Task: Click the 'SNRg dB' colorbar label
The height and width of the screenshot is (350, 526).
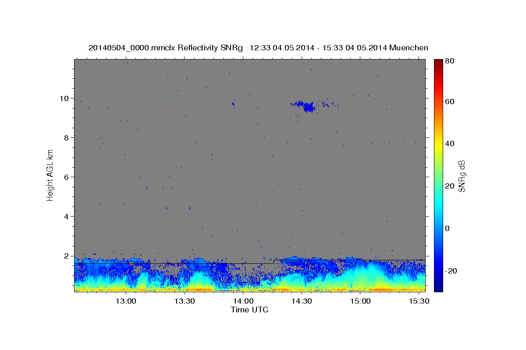Action: click(462, 175)
